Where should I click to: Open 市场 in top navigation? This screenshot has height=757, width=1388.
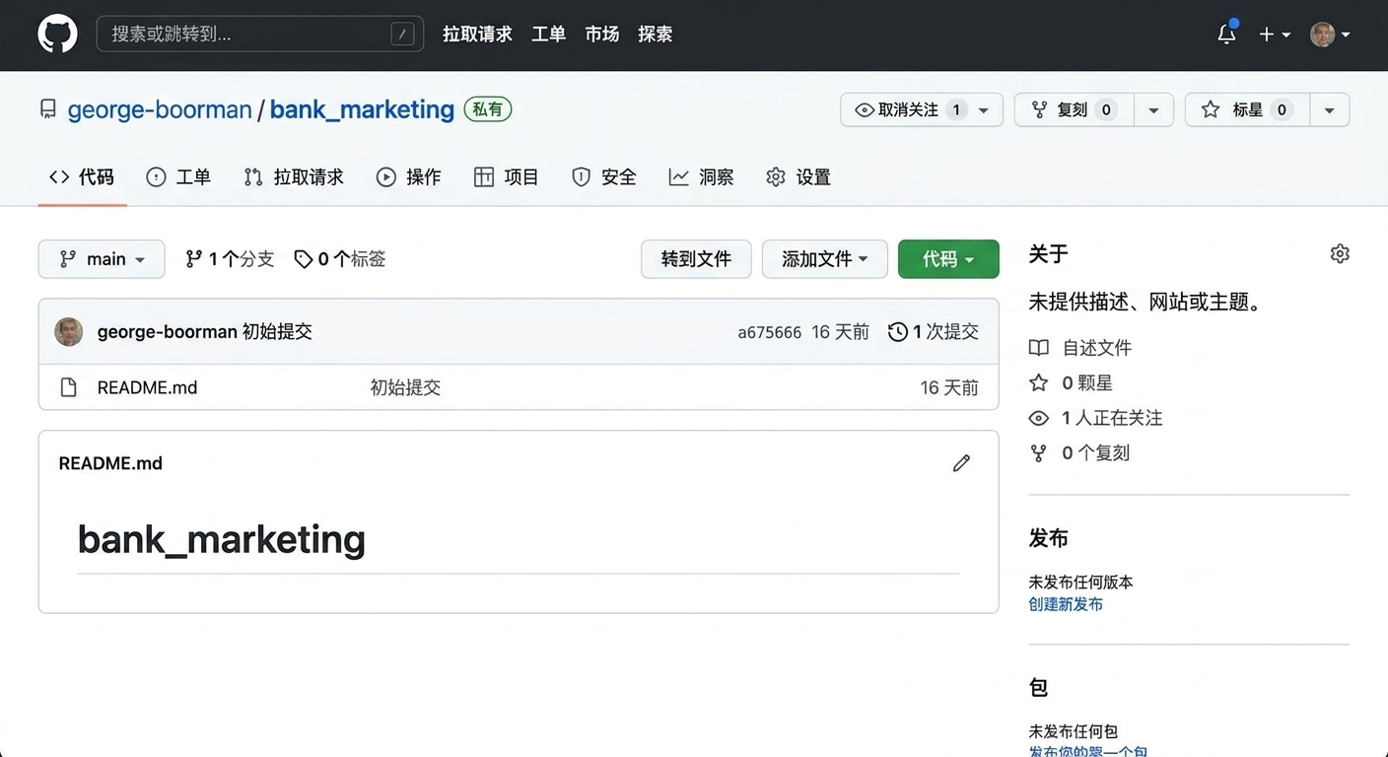pos(601,34)
